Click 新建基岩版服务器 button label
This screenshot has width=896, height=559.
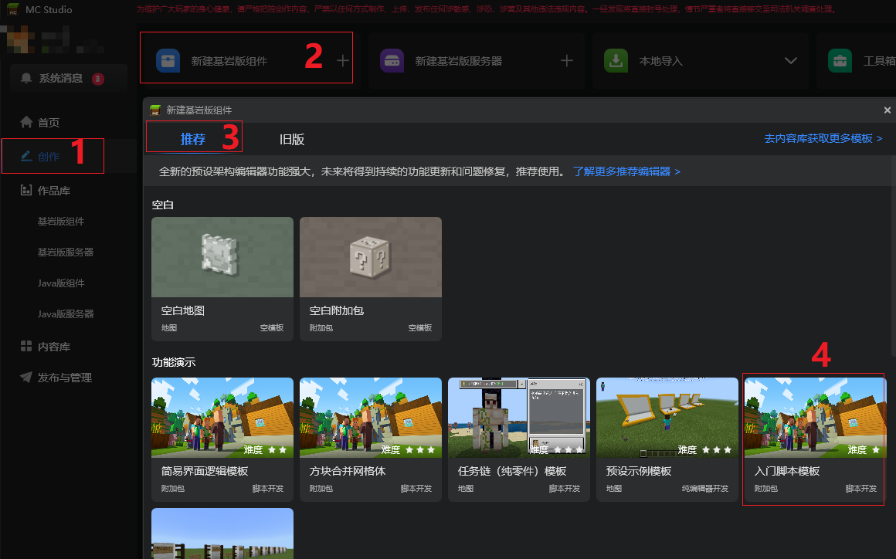[458, 61]
